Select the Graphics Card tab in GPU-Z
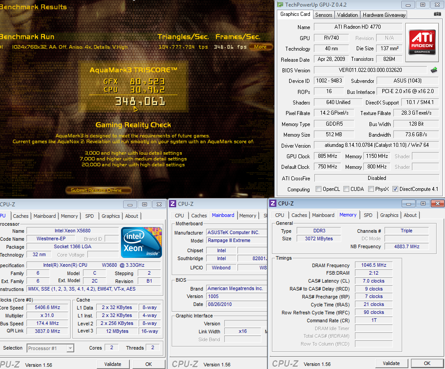The width and height of the screenshot is (445, 369). tap(295, 14)
